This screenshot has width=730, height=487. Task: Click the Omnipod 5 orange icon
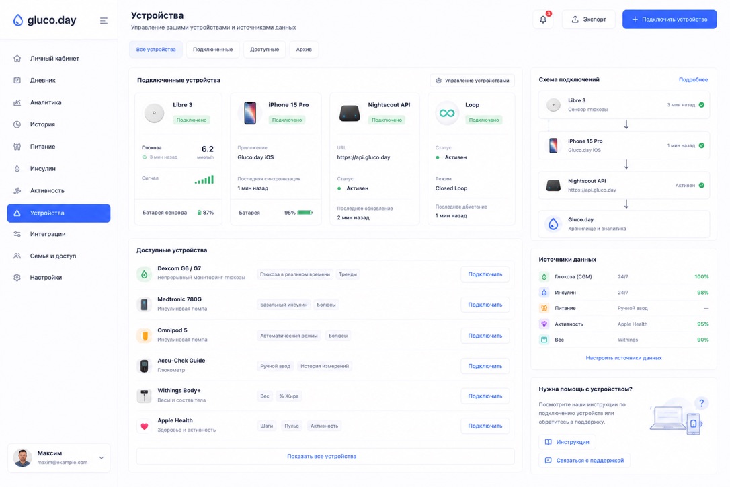click(145, 336)
